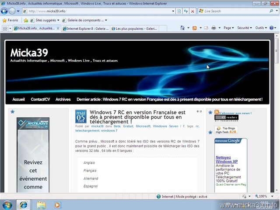Open the Microsoft category link
This screenshot has height=210, width=280.
[x=143, y=126]
